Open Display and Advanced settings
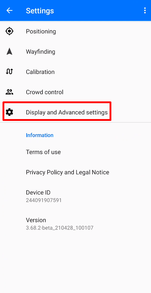Image resolution: width=151 pixels, height=293 pixels. (75, 112)
